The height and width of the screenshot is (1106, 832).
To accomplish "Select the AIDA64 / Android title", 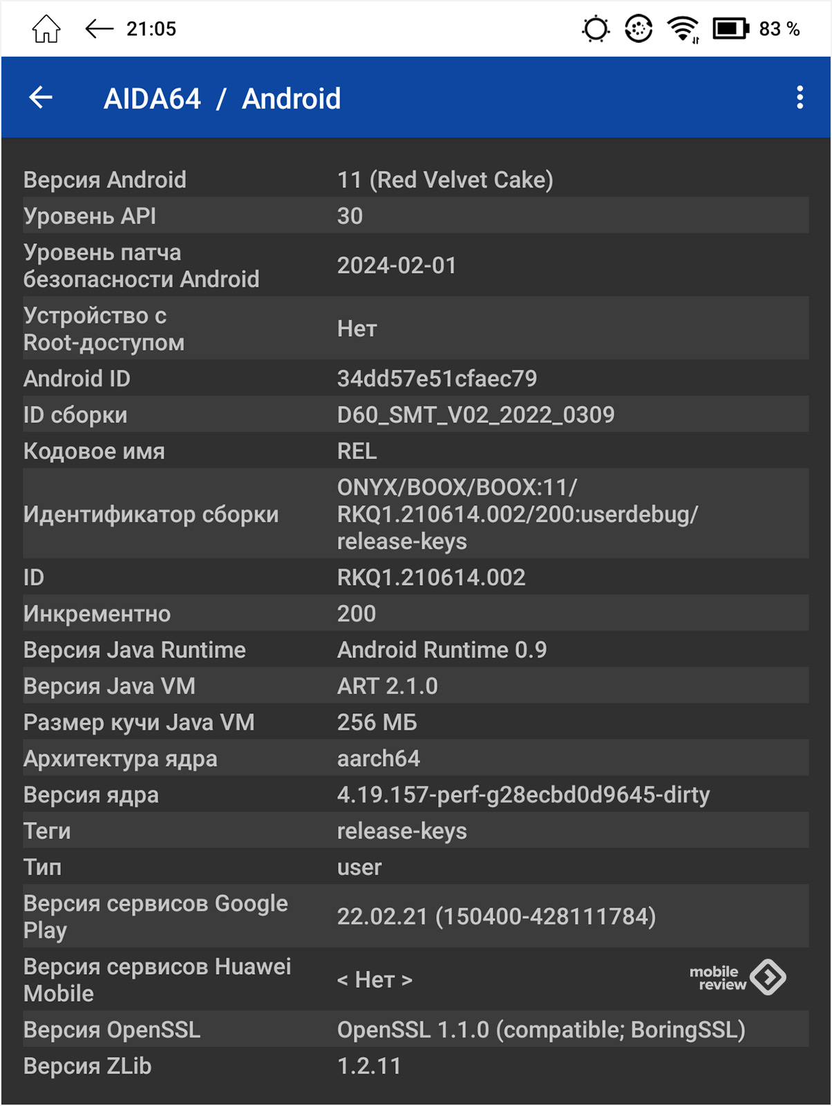I will [222, 99].
